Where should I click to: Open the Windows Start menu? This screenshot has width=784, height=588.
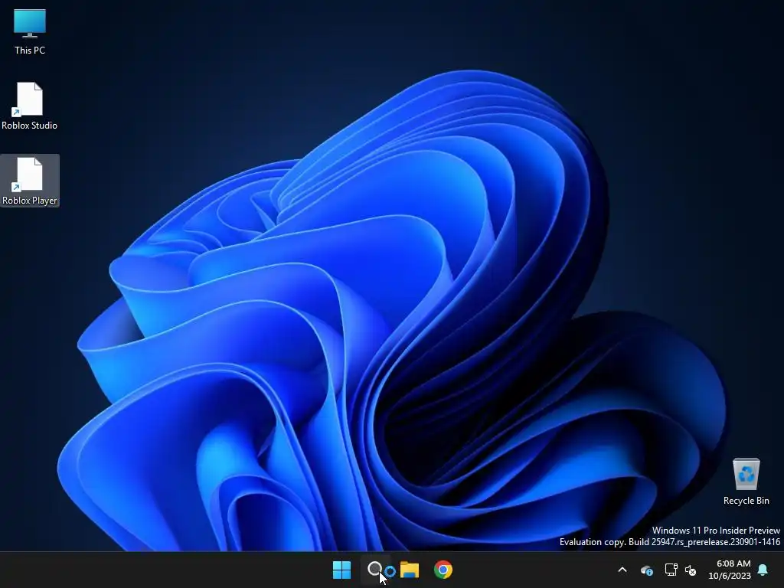click(342, 570)
